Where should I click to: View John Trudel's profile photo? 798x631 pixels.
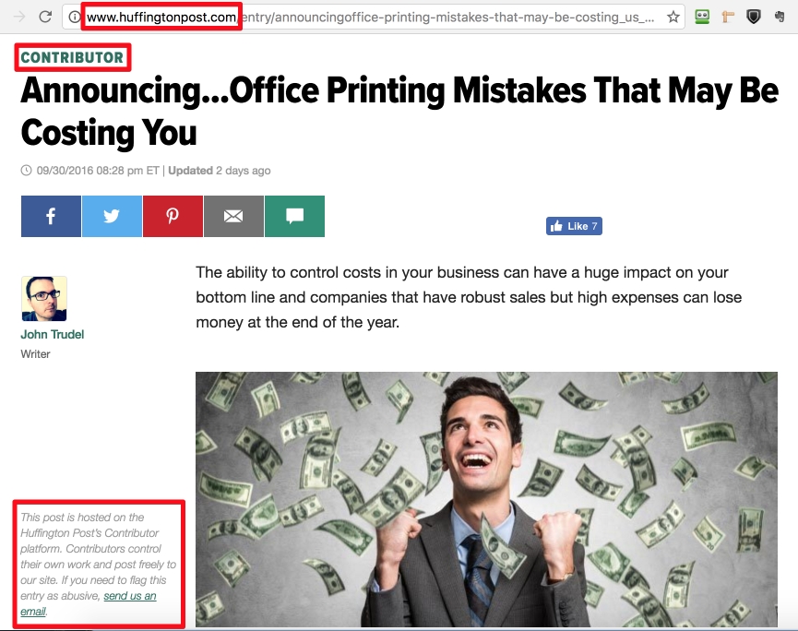tap(44, 299)
